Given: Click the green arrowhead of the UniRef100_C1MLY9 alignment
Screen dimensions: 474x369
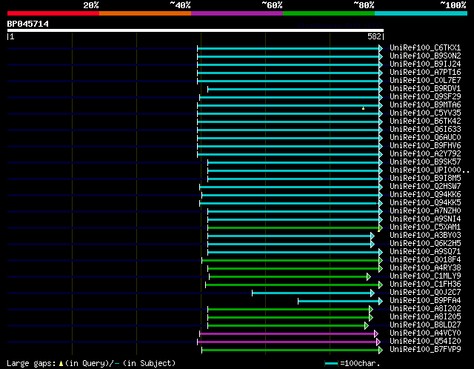Looking at the screenshot, I should (369, 277).
